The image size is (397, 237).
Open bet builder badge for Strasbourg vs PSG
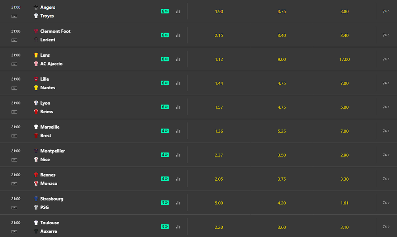coord(165,203)
